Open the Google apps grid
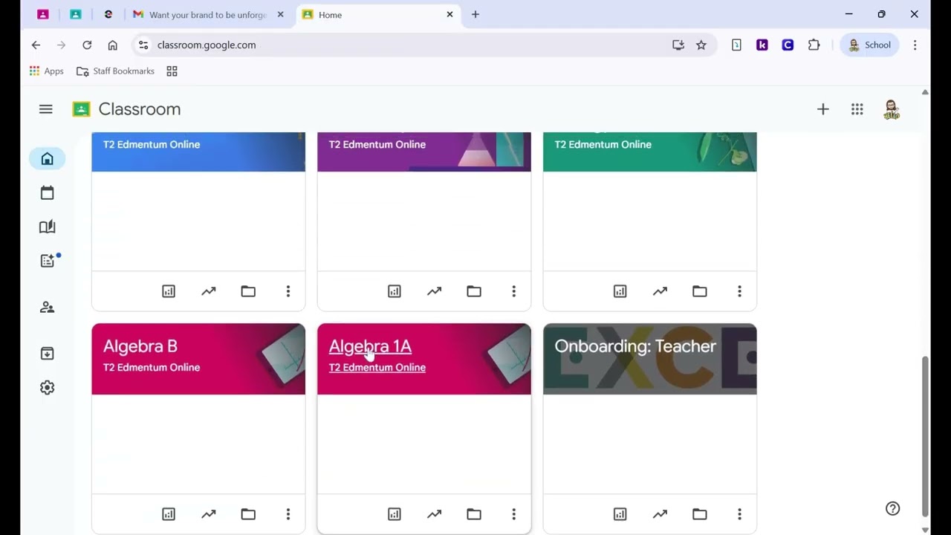 (857, 109)
